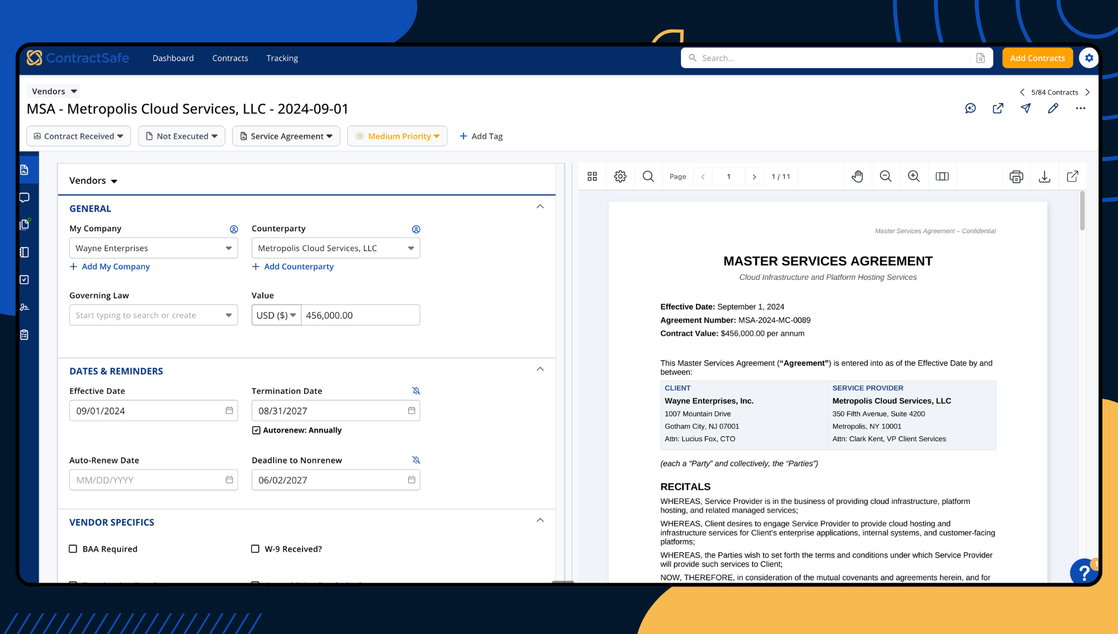Edit the contract using the pencil icon

[x=1053, y=108]
